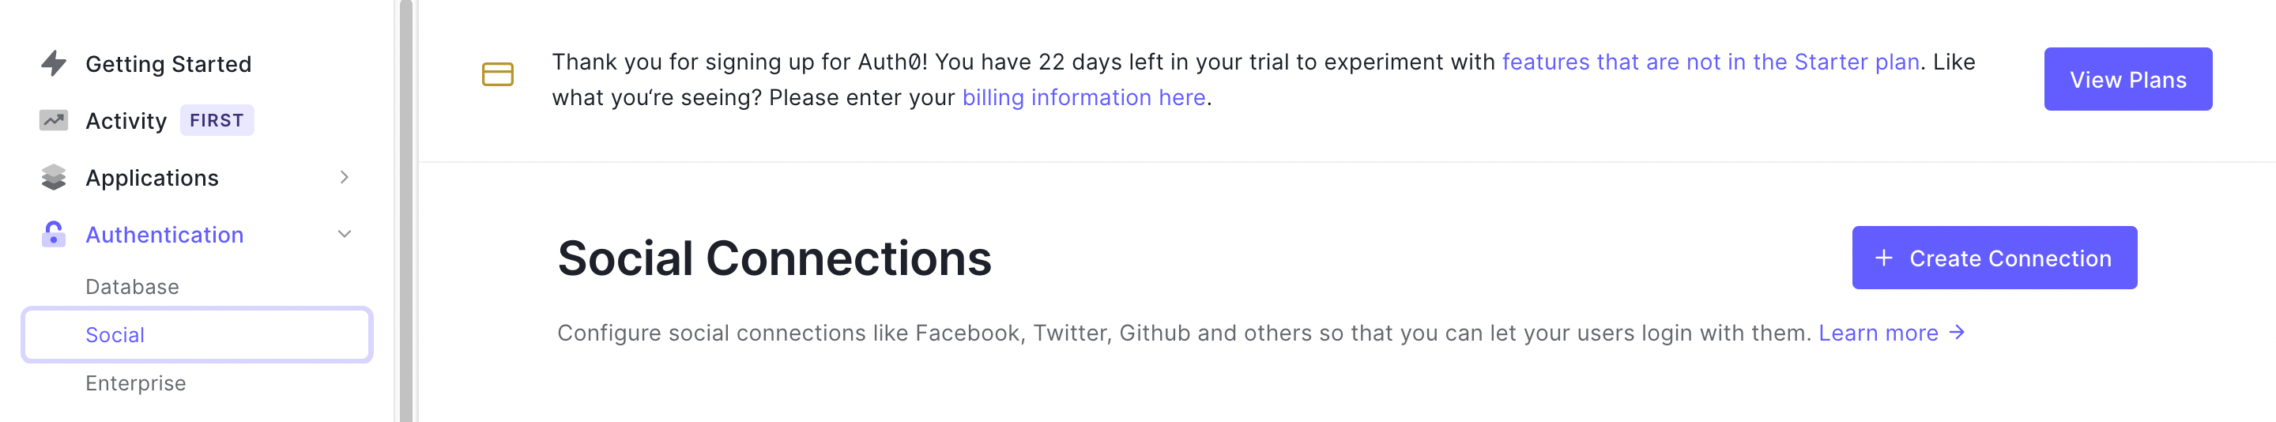Click the arrow icon beside Learn more
Viewport: 2276px width, 422px height.
(x=1957, y=333)
